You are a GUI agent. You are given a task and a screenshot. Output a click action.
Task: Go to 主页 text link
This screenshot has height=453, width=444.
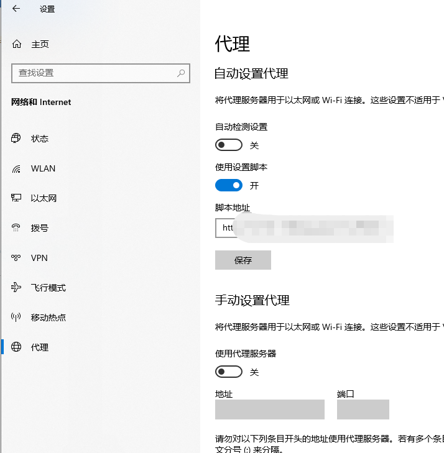click(40, 44)
